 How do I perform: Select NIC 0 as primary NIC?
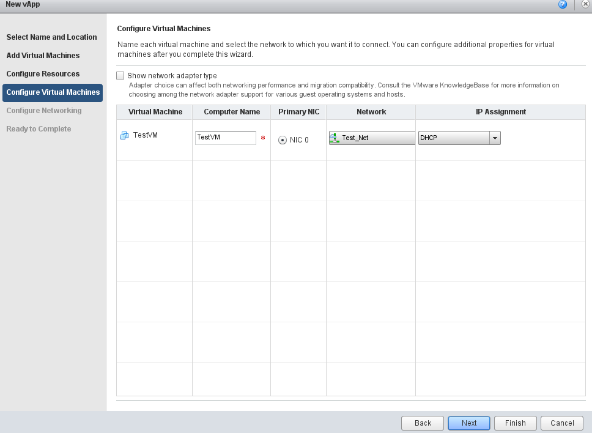click(x=283, y=140)
